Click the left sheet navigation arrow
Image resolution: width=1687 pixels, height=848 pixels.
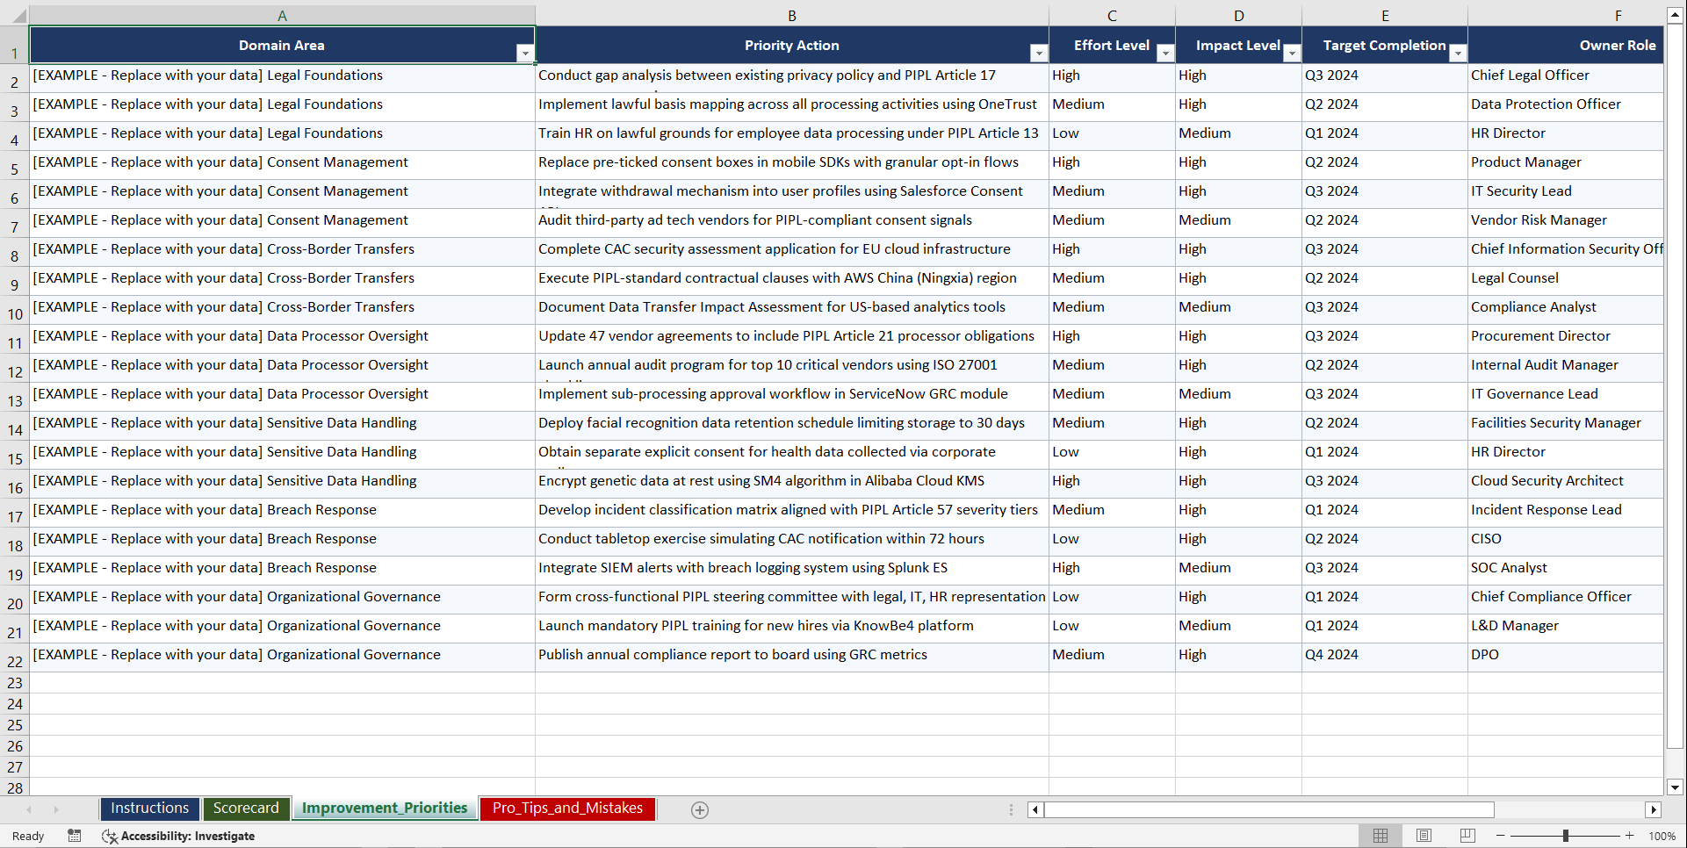click(x=29, y=809)
